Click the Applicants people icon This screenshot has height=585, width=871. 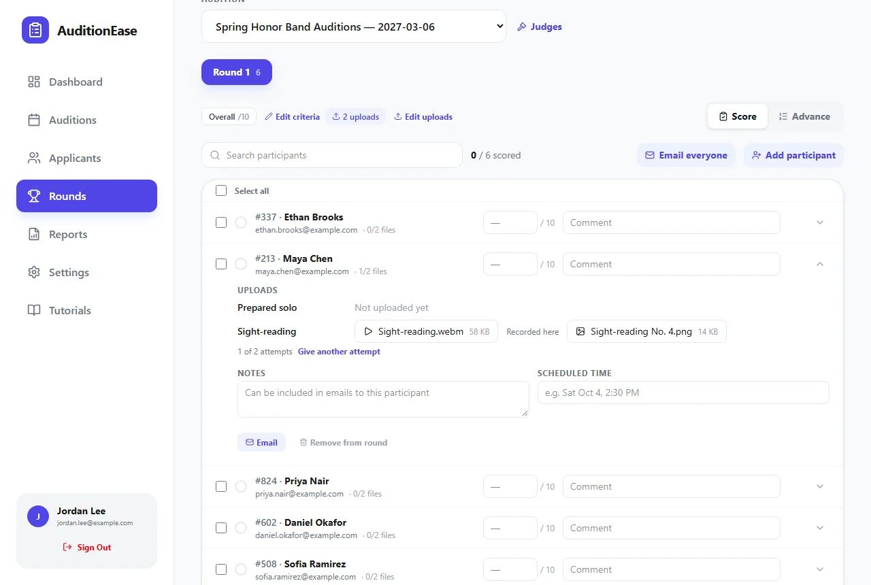pyautogui.click(x=34, y=158)
